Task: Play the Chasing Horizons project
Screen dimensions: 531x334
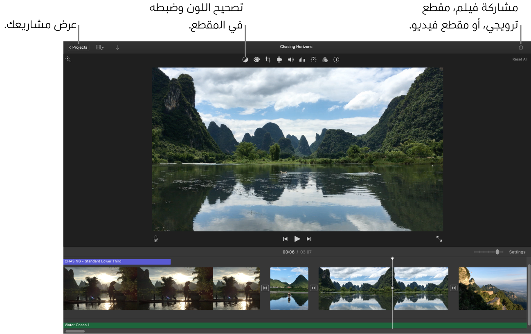Action: pyautogui.click(x=297, y=239)
